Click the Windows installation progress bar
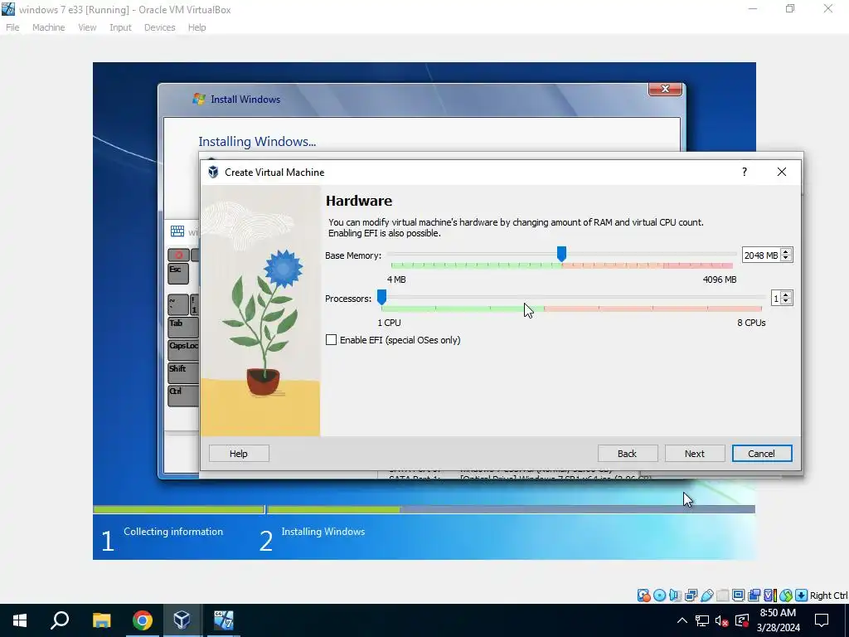 point(424,509)
